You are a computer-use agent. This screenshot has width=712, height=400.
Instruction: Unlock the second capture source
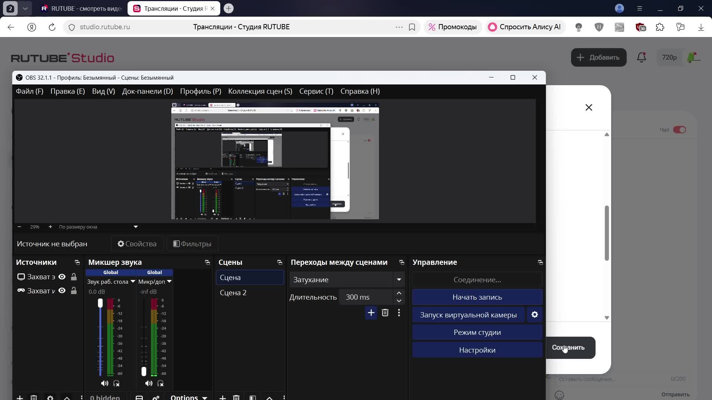(74, 291)
